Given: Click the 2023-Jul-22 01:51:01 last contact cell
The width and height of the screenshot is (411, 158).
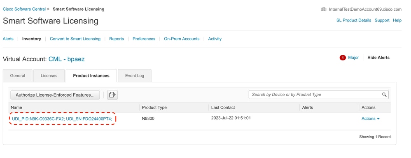Looking at the screenshot, I should [231, 118].
